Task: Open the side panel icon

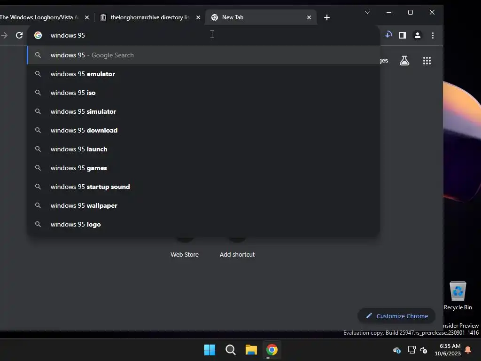Action: click(x=403, y=35)
